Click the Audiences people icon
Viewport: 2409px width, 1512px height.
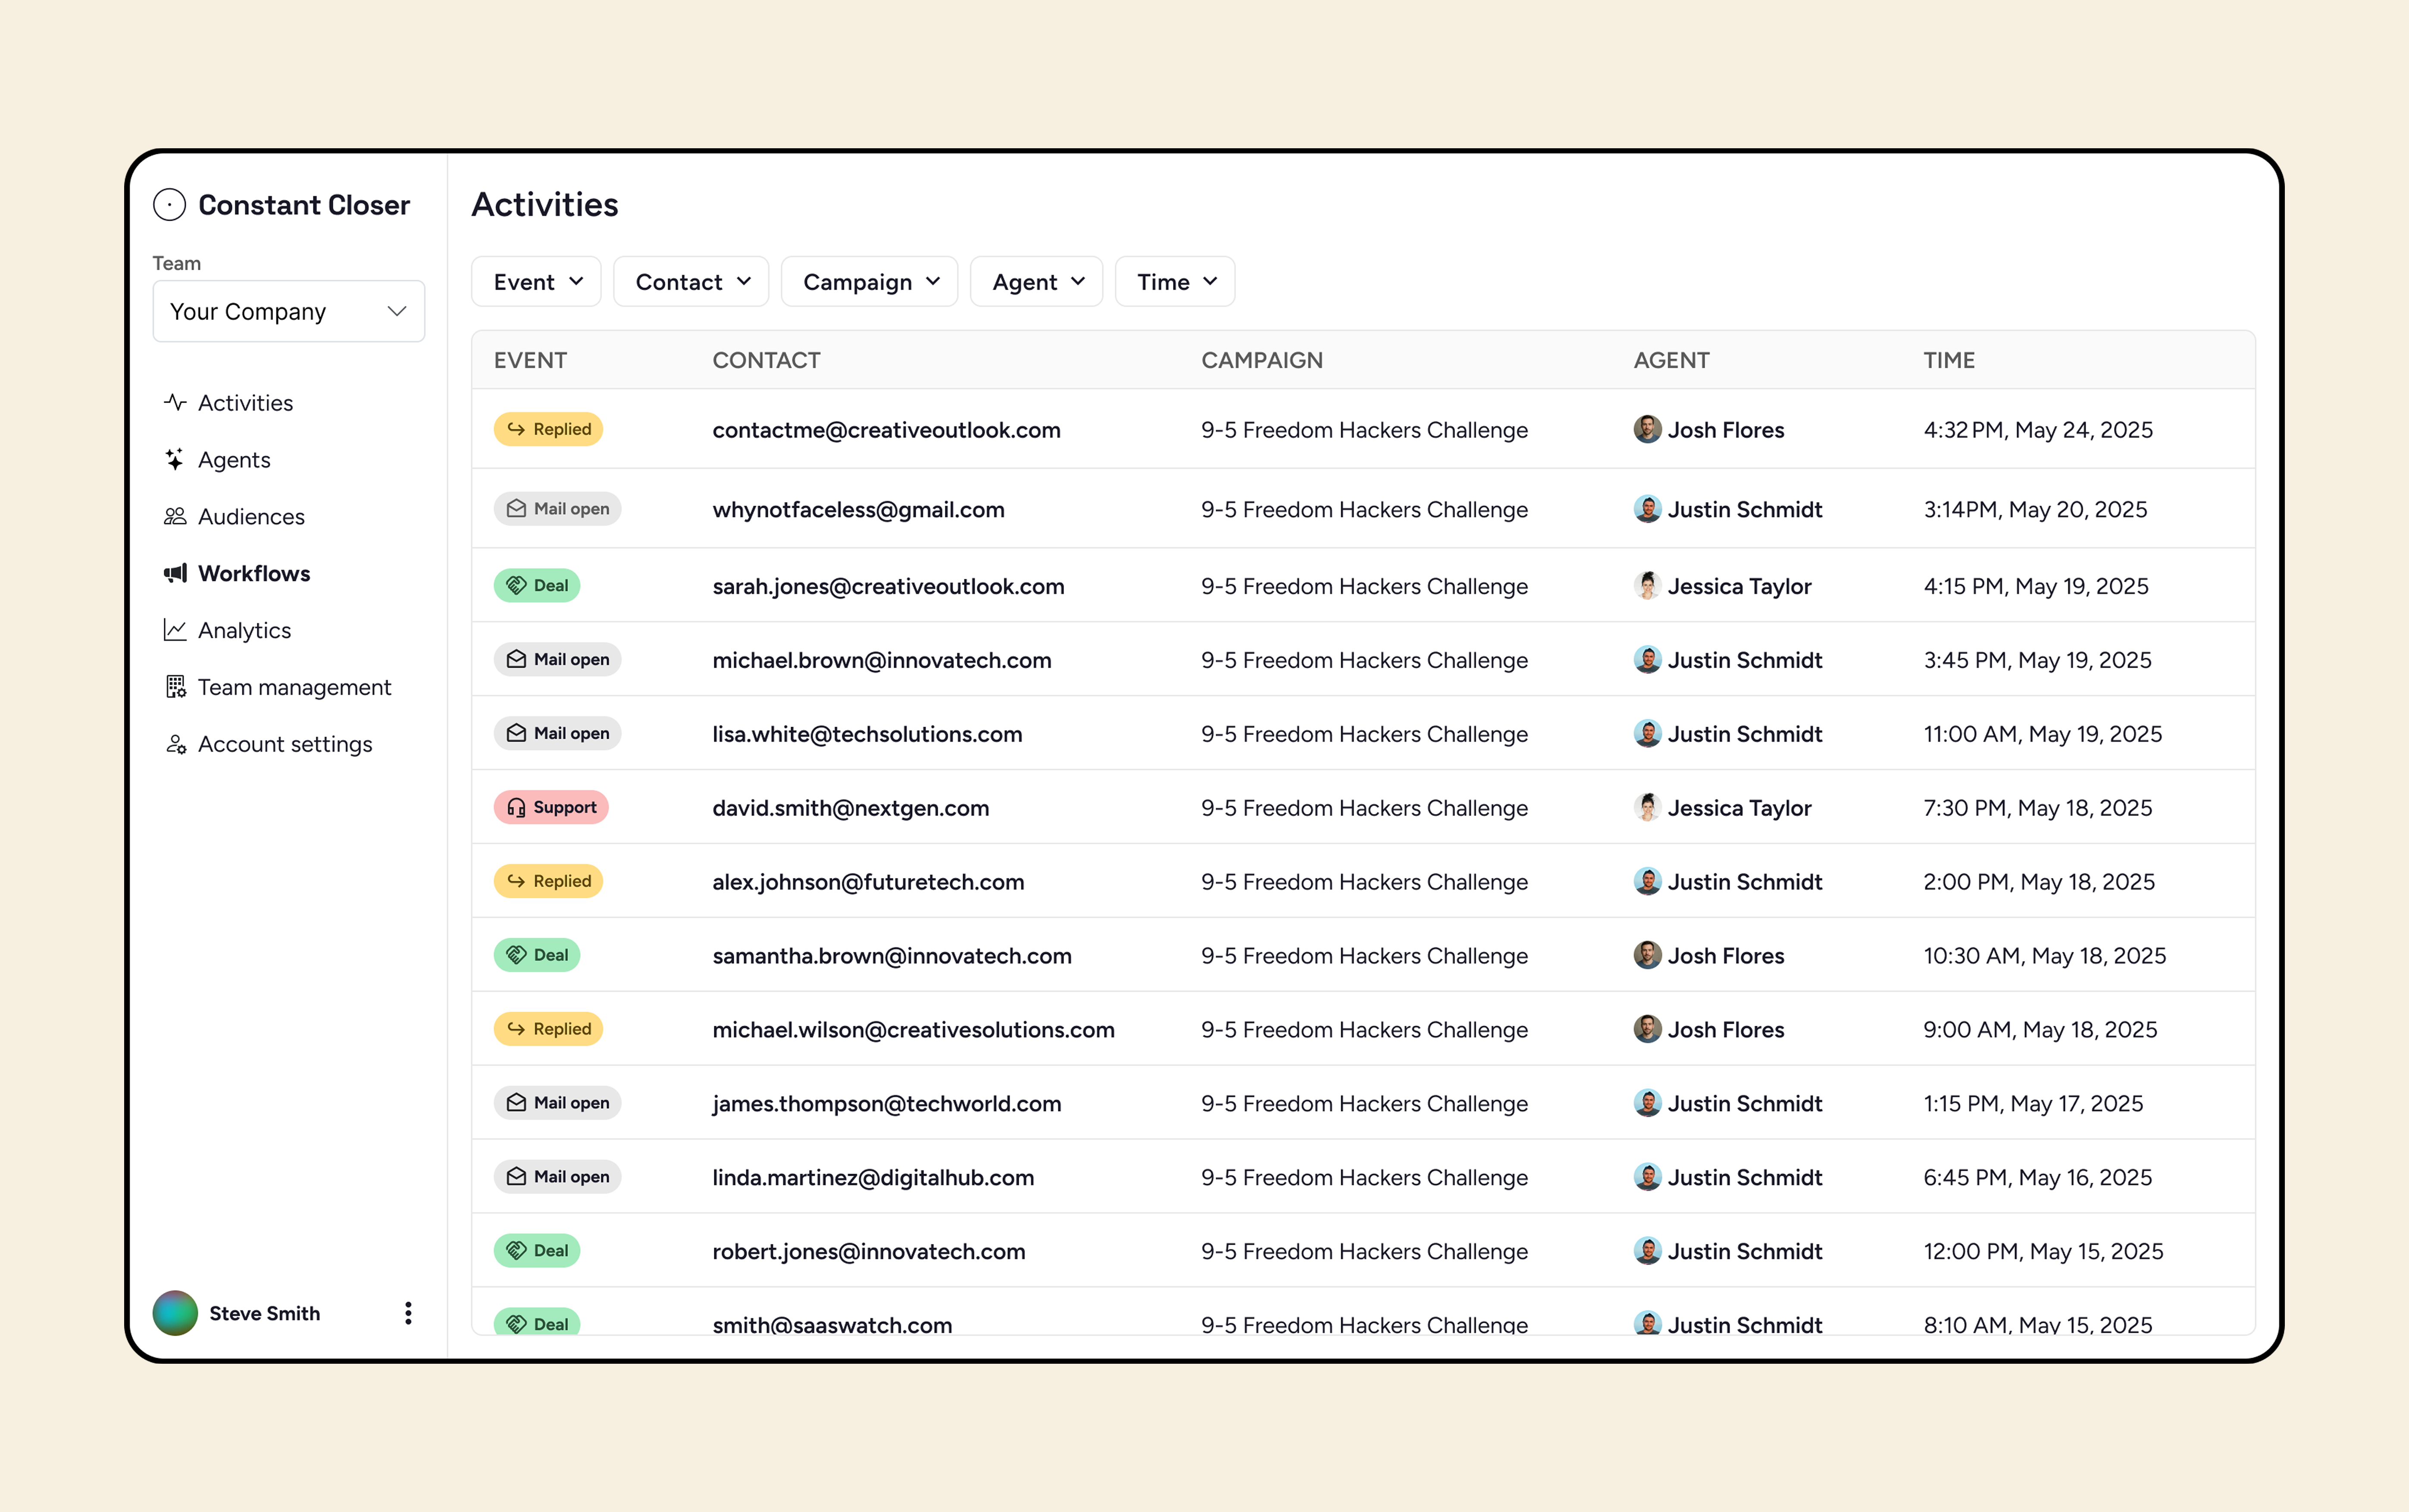175,517
